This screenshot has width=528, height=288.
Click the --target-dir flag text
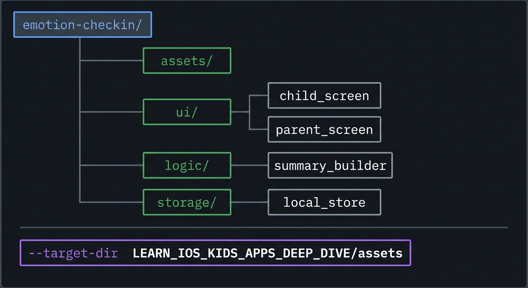coord(73,253)
